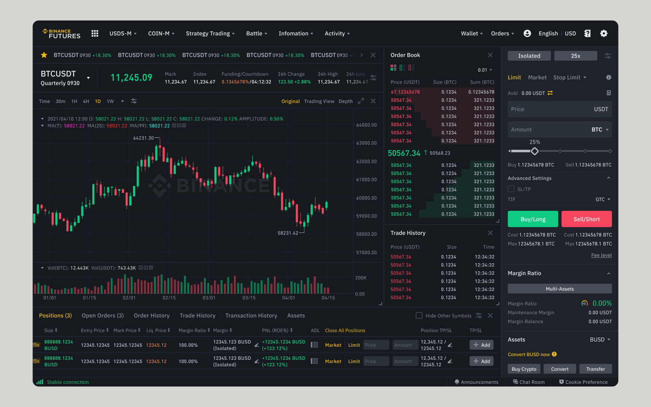
Task: Switch chart to Depth view
Action: [345, 101]
